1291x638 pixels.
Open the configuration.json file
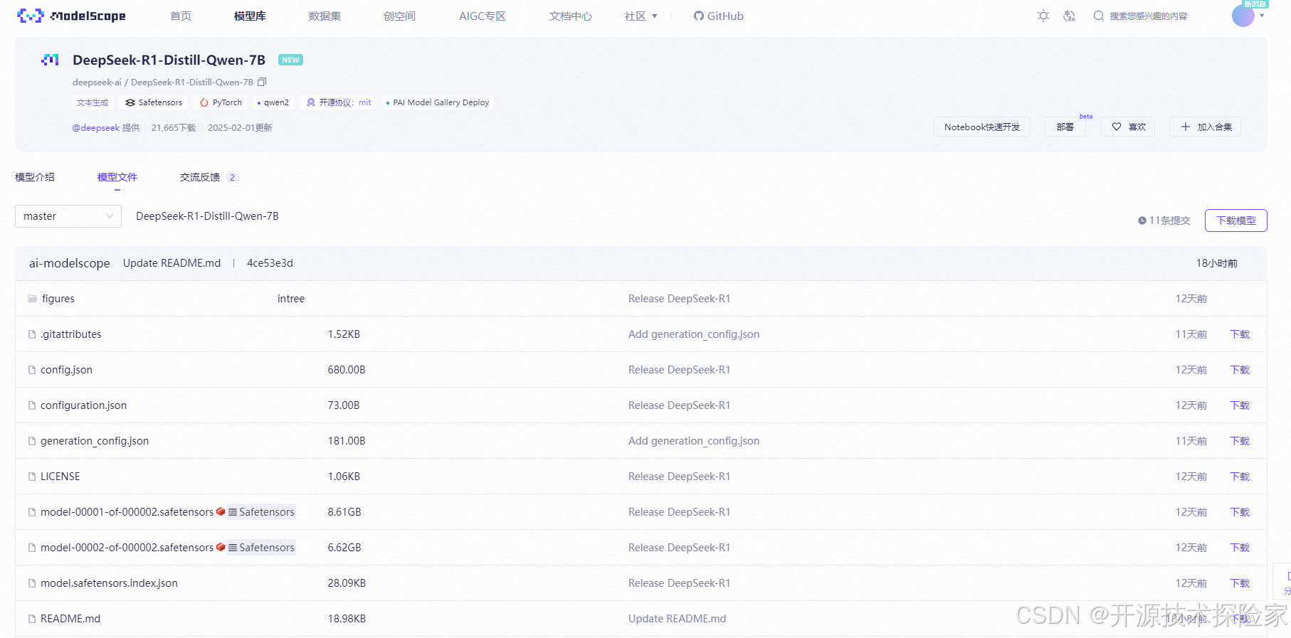coord(83,405)
